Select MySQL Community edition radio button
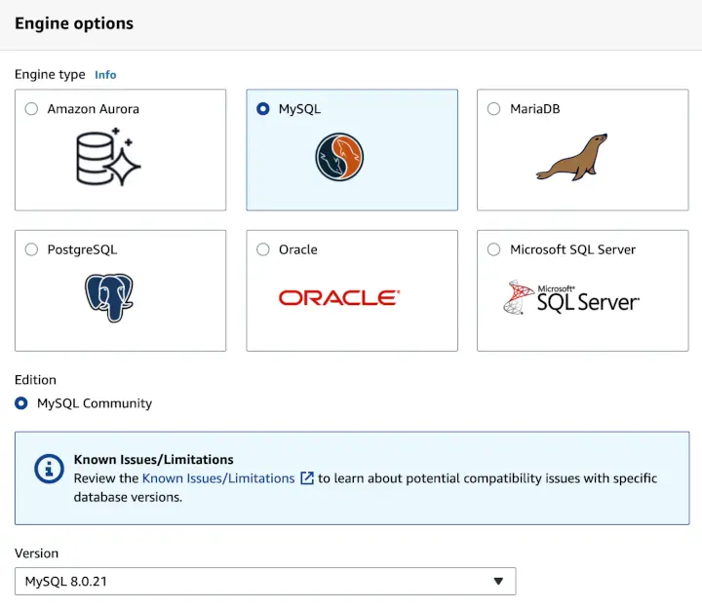This screenshot has height=608, width=702. [21, 402]
